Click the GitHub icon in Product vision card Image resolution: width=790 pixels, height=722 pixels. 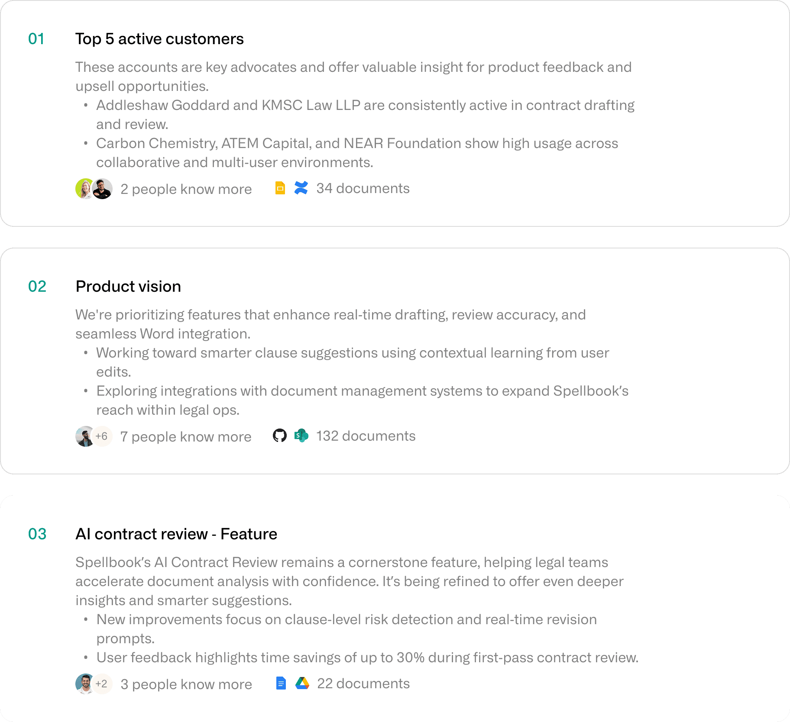click(280, 435)
